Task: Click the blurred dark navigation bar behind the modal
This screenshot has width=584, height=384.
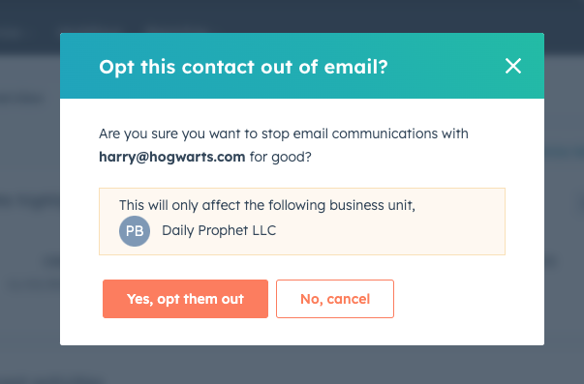Action: 292,15
